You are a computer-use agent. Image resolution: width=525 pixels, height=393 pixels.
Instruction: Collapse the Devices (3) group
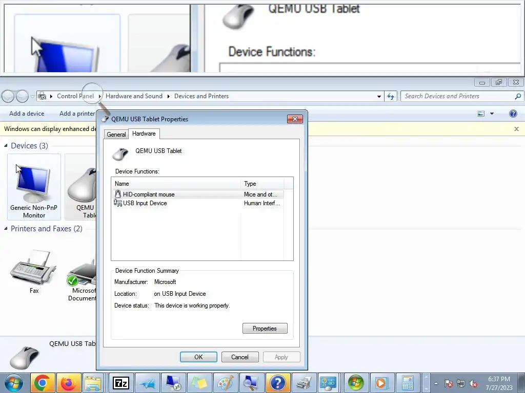pyautogui.click(x=6, y=146)
